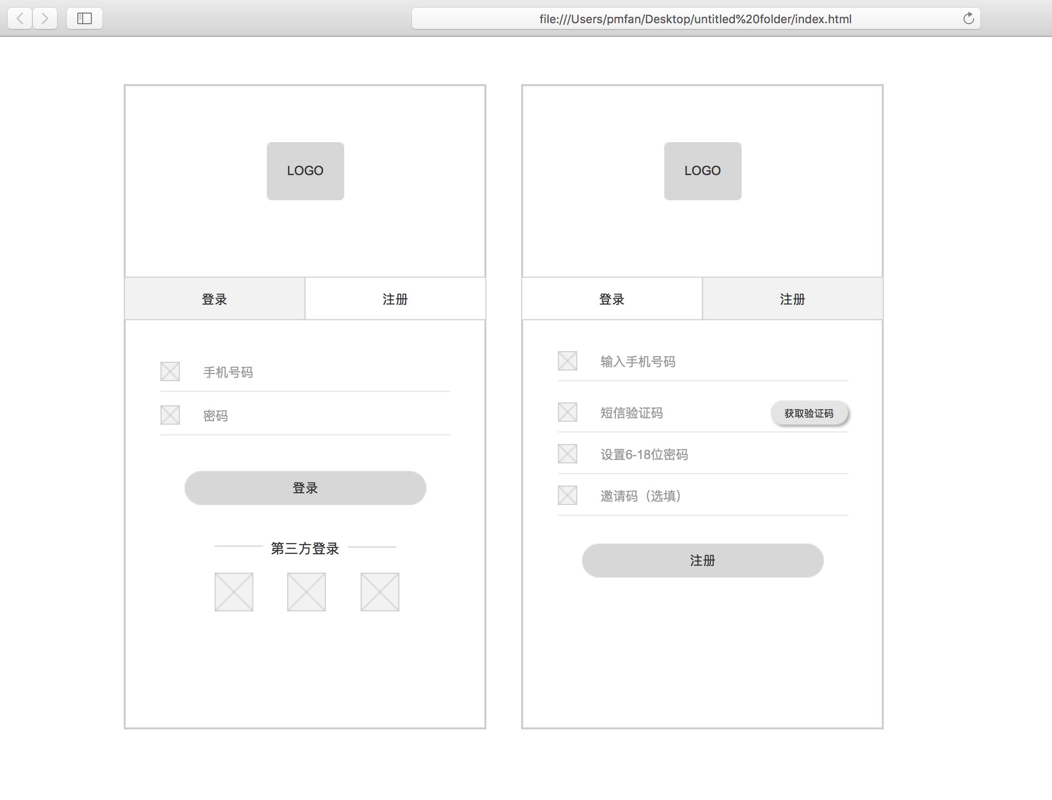Click the browser forward arrow button
This screenshot has height=800, width=1052.
45,18
